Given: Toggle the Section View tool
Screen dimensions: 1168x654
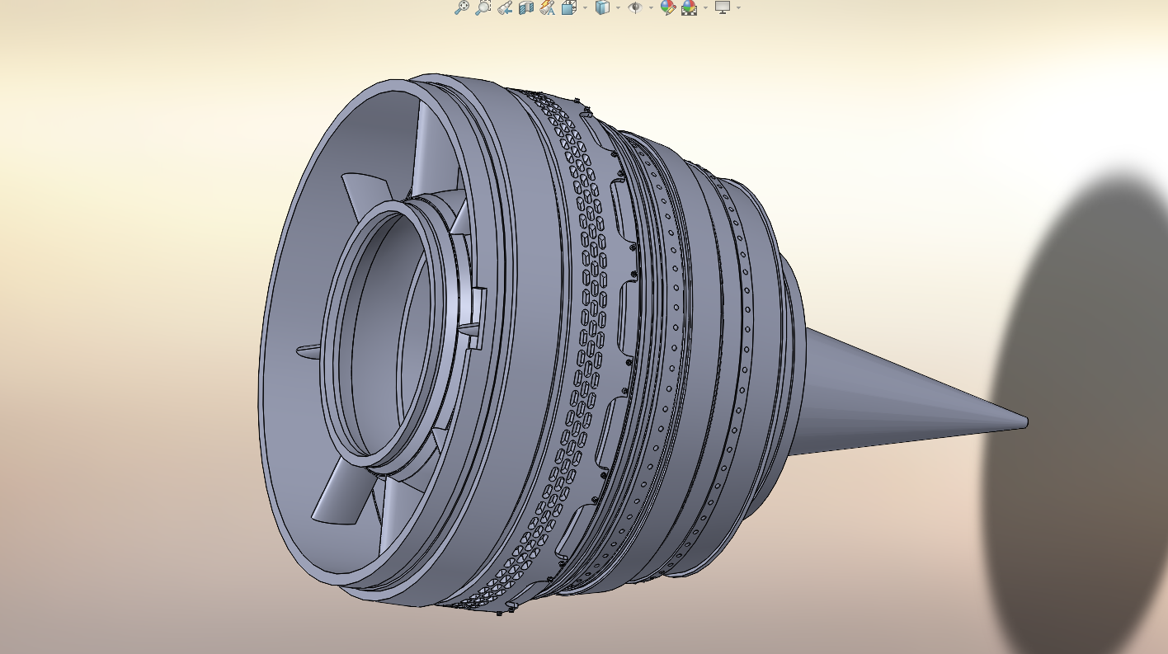Looking at the screenshot, I should pyautogui.click(x=526, y=7).
